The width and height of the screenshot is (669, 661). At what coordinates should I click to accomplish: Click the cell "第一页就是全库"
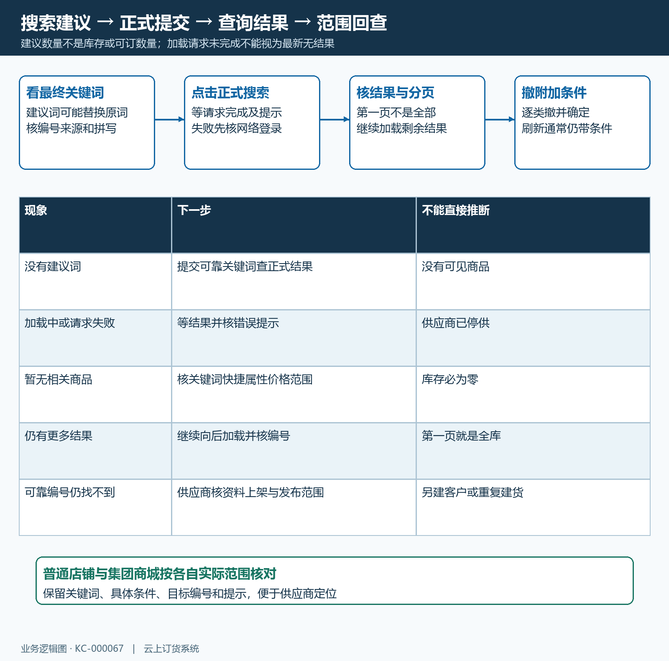click(x=534, y=451)
